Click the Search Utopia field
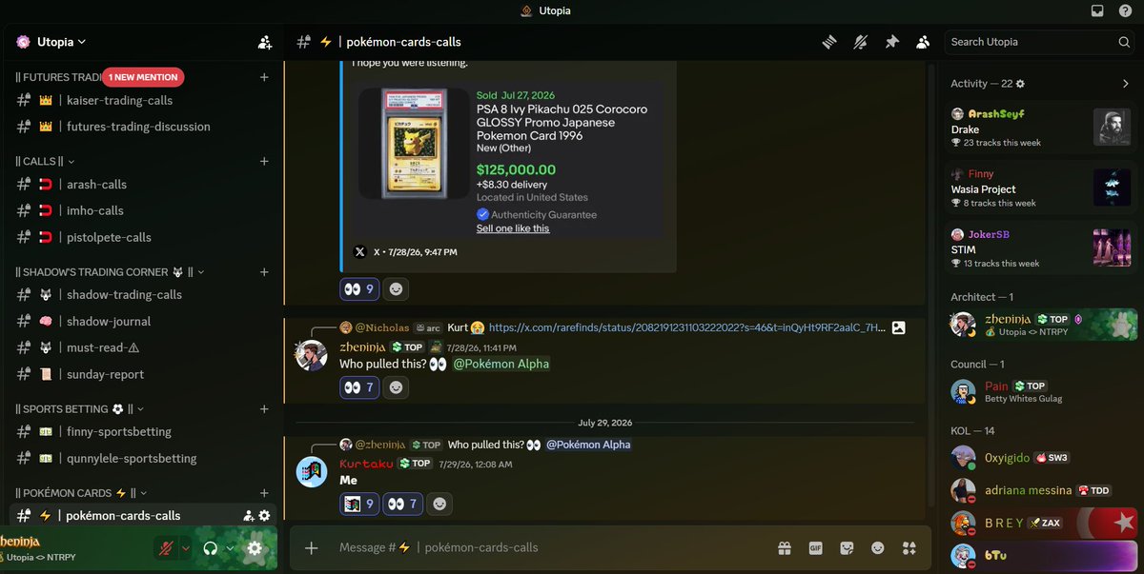Screen dimensions: 1144x574 tap(1039, 42)
